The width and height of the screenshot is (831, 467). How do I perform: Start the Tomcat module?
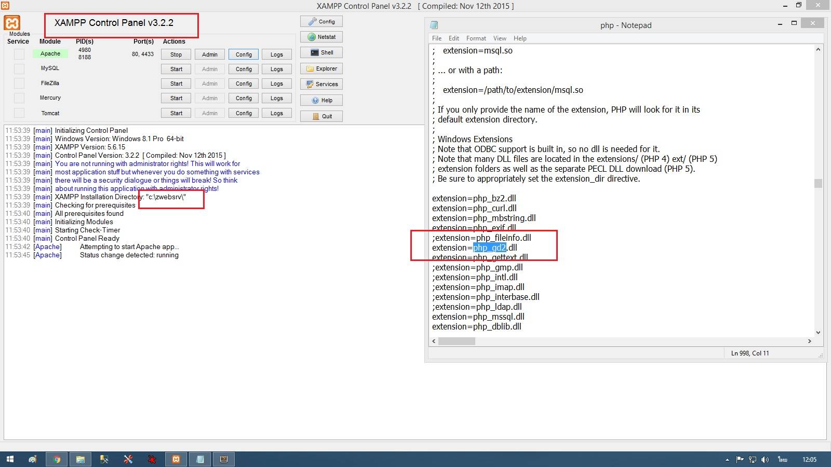pos(176,113)
